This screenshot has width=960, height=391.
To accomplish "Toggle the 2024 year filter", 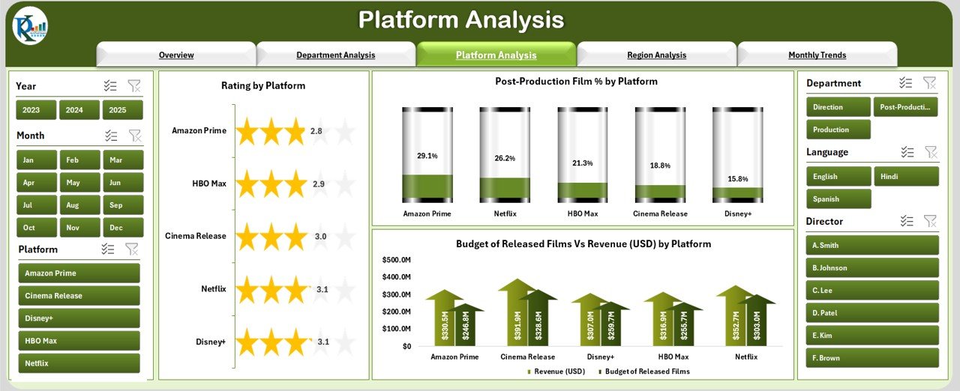I will click(79, 110).
